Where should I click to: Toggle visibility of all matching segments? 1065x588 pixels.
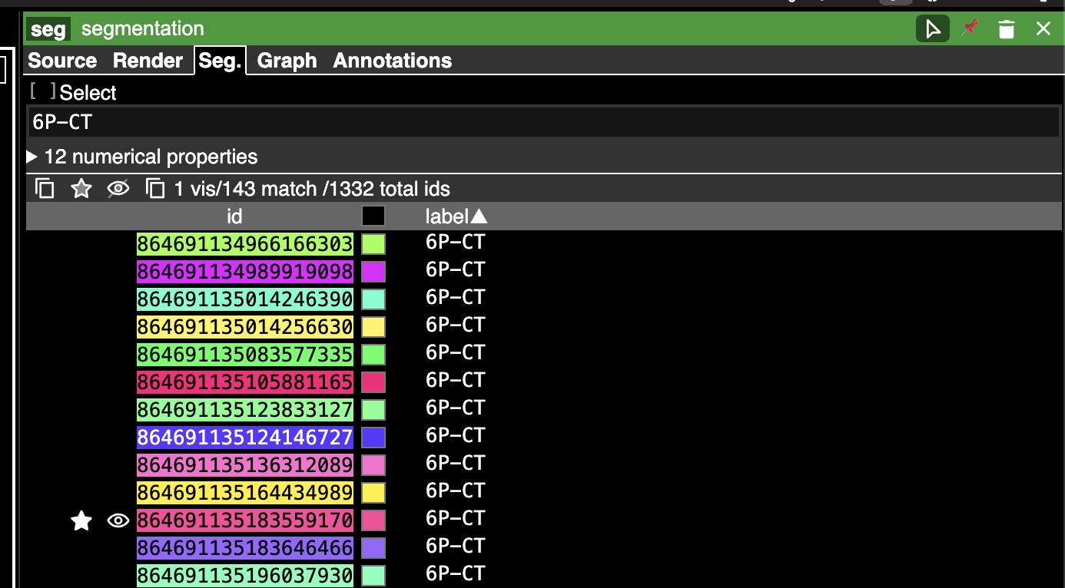(x=118, y=189)
